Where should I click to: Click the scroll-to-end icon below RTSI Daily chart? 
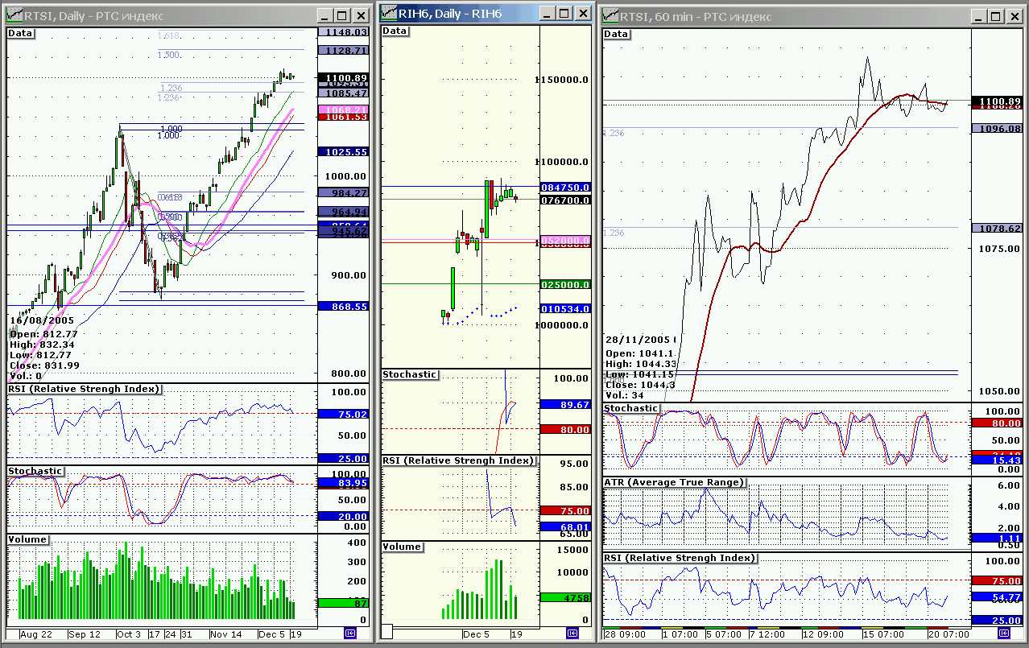349,634
